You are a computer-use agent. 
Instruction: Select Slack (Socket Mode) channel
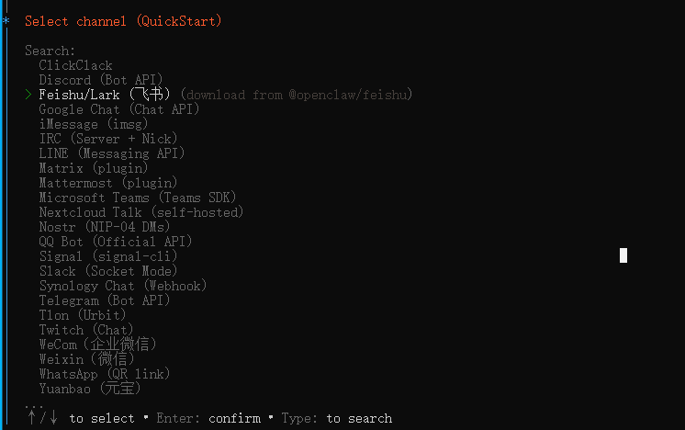(x=108, y=271)
